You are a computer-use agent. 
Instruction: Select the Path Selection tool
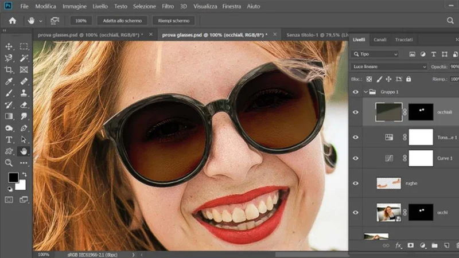click(x=24, y=139)
